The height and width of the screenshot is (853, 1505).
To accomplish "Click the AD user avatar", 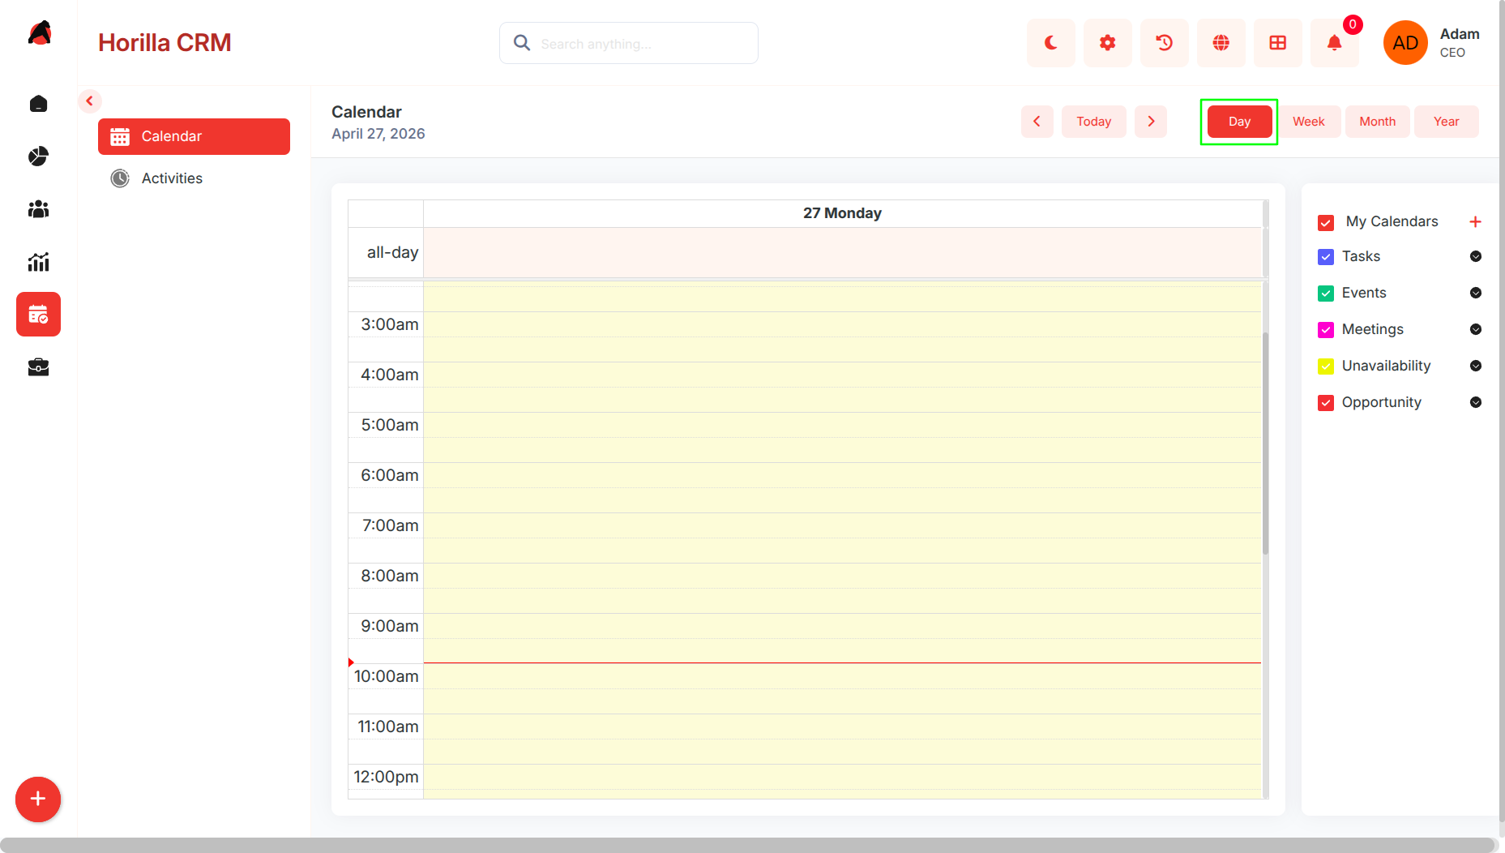I will 1405,43.
